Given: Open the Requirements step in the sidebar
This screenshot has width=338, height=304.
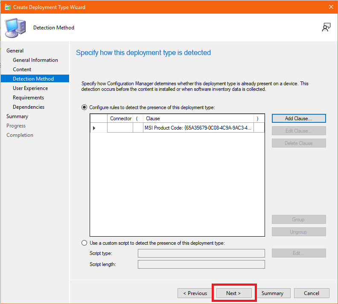Looking at the screenshot, I should coord(29,98).
